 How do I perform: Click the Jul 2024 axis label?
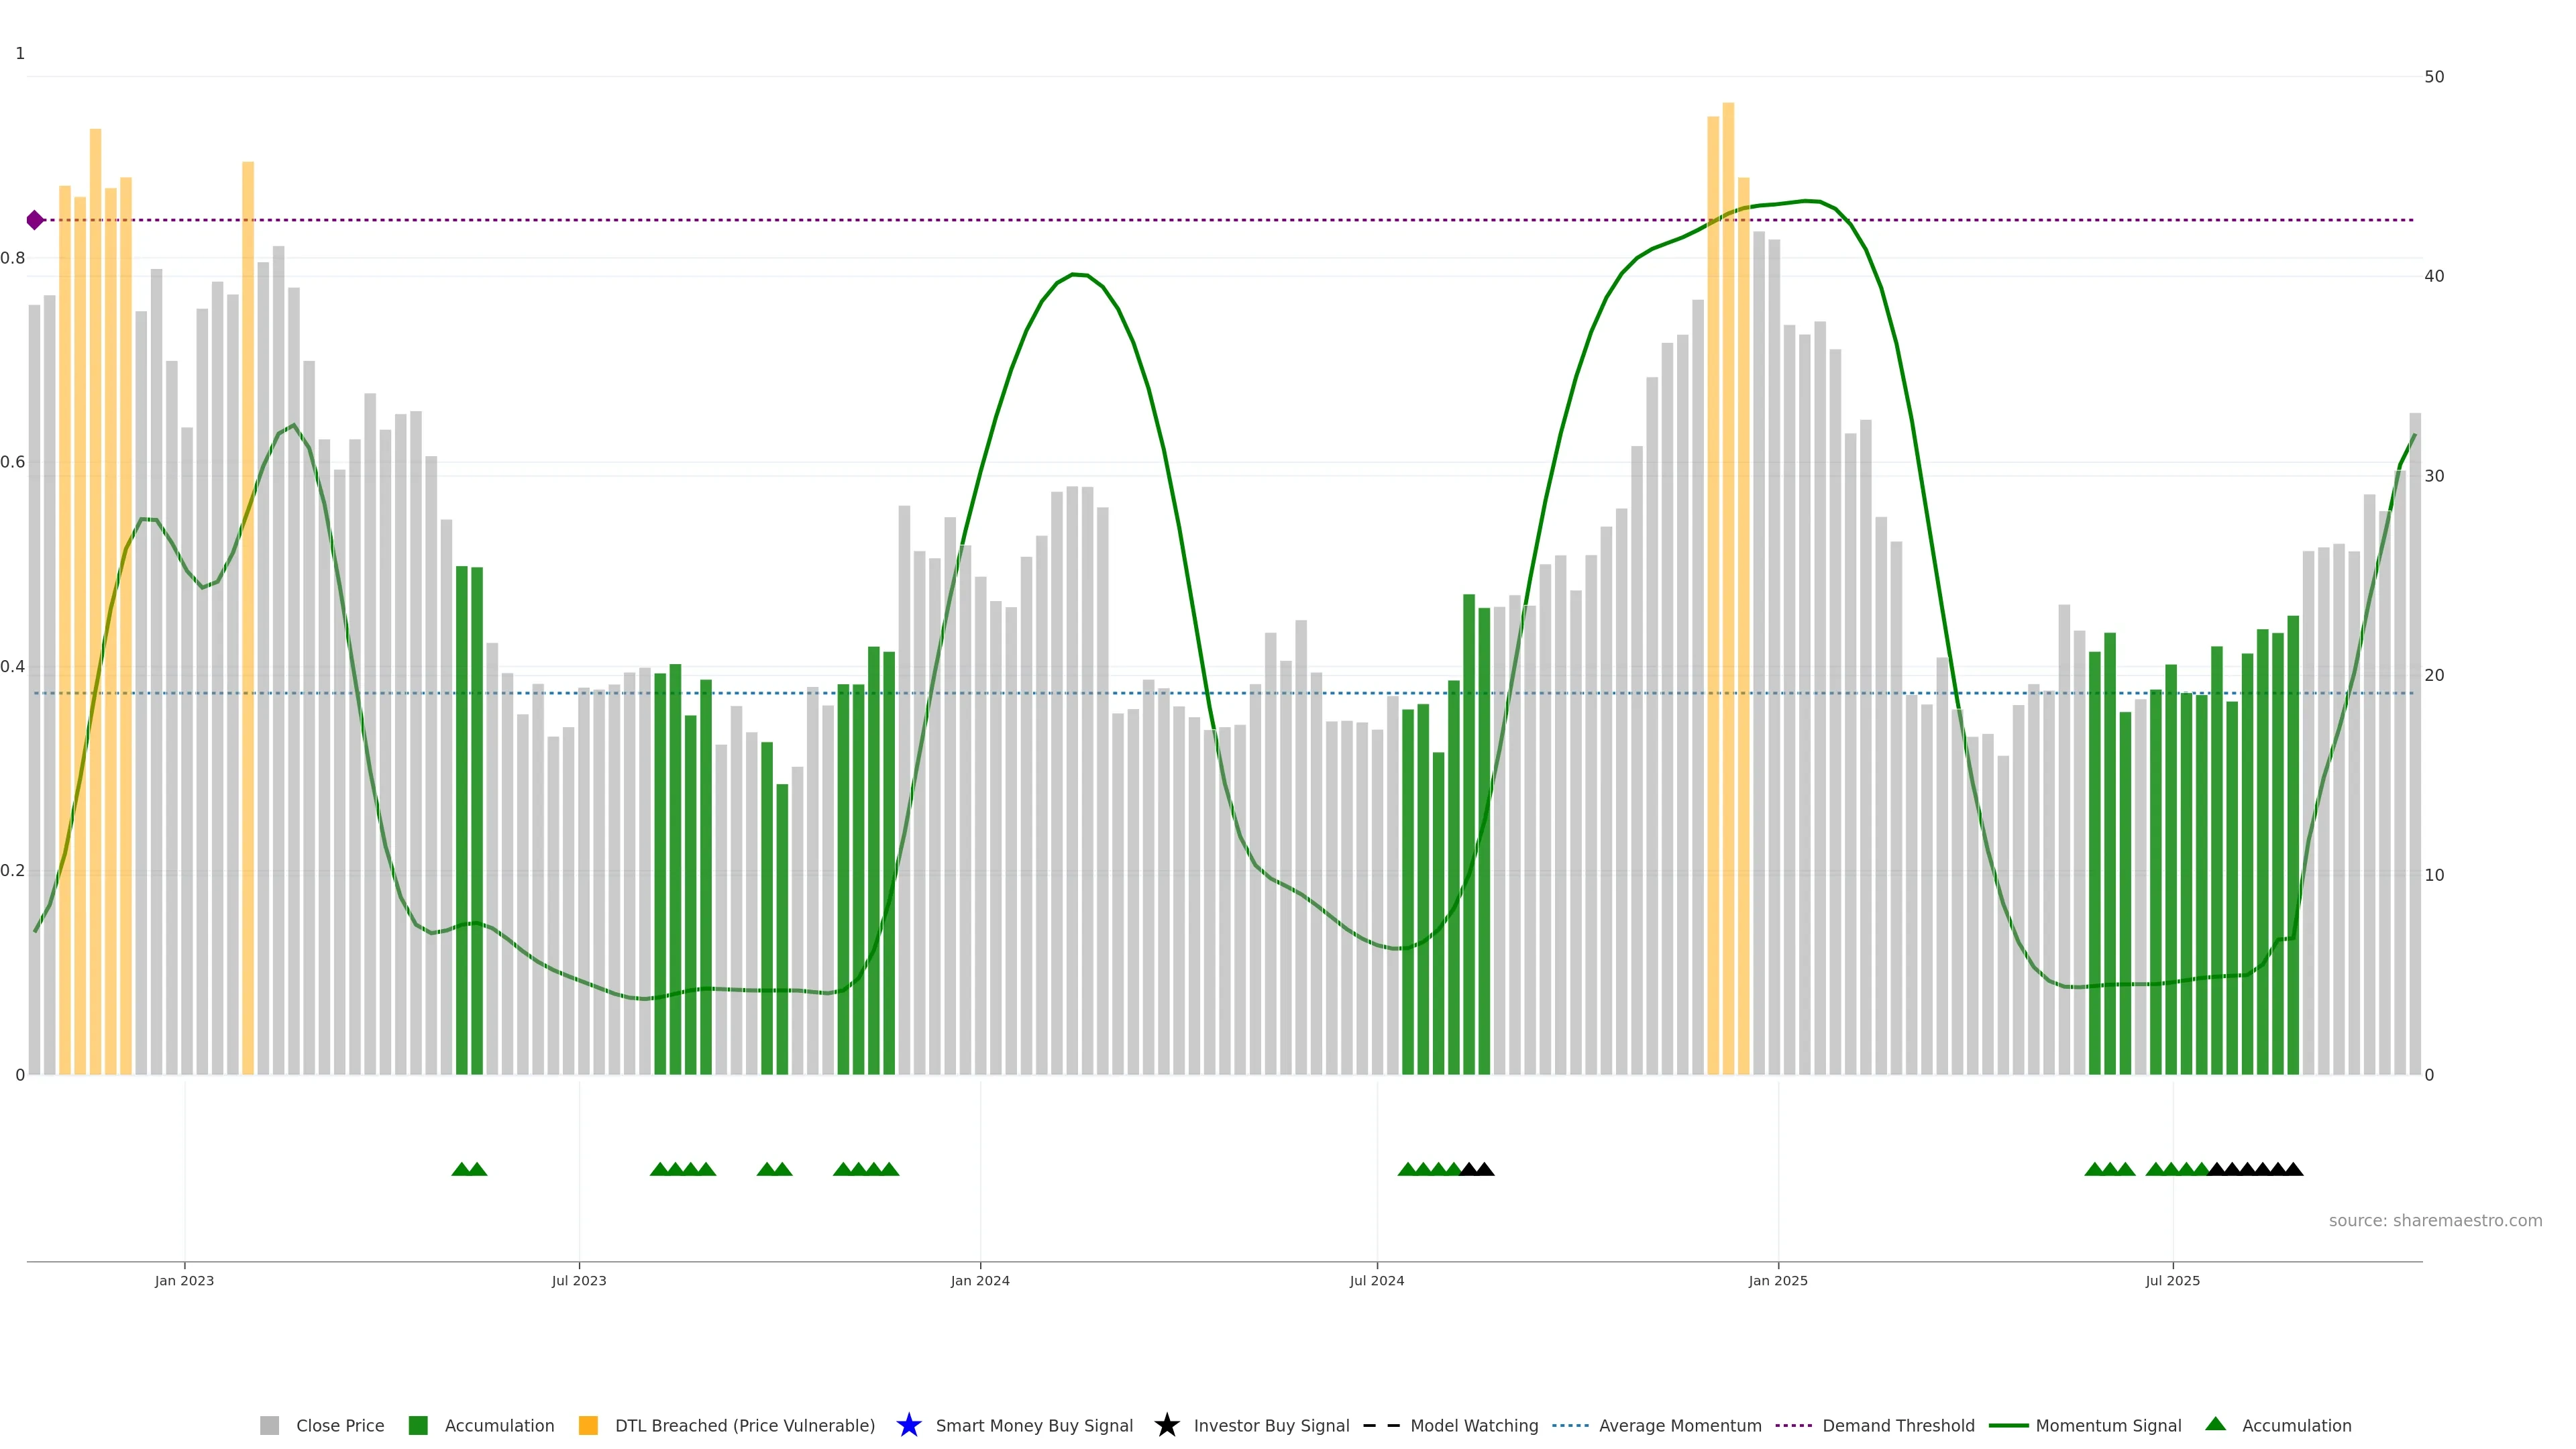(1376, 1280)
